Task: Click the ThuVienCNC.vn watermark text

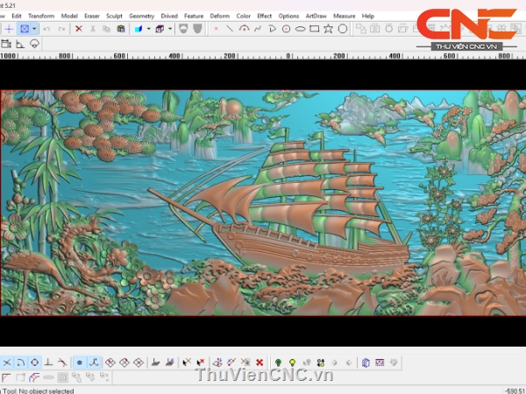Action: (264, 375)
